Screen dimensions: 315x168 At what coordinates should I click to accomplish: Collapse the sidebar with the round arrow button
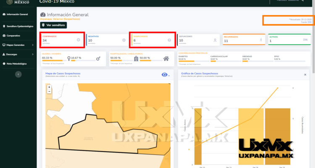18,74
